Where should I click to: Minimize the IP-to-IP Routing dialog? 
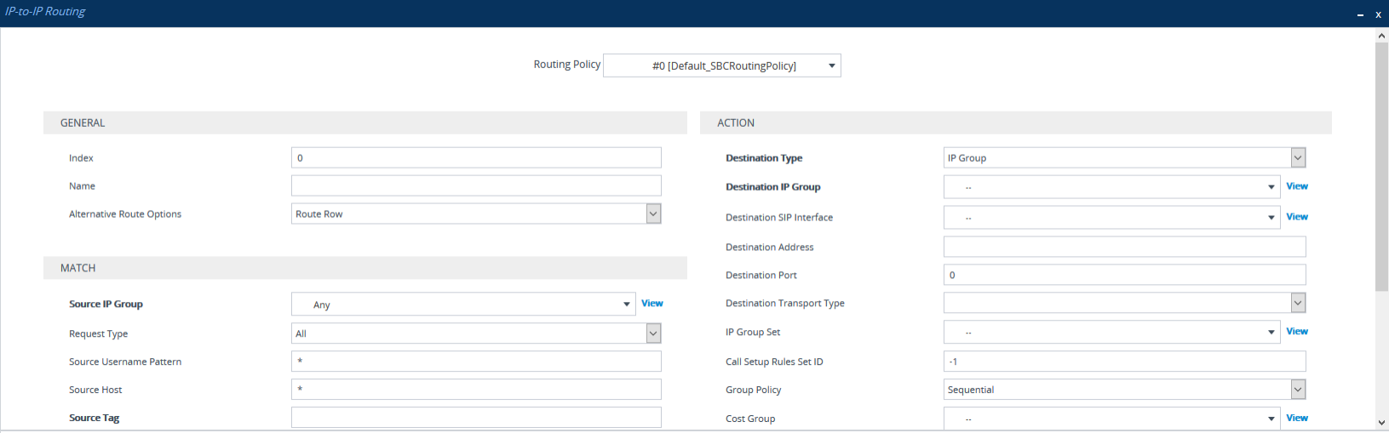pyautogui.click(x=1360, y=14)
